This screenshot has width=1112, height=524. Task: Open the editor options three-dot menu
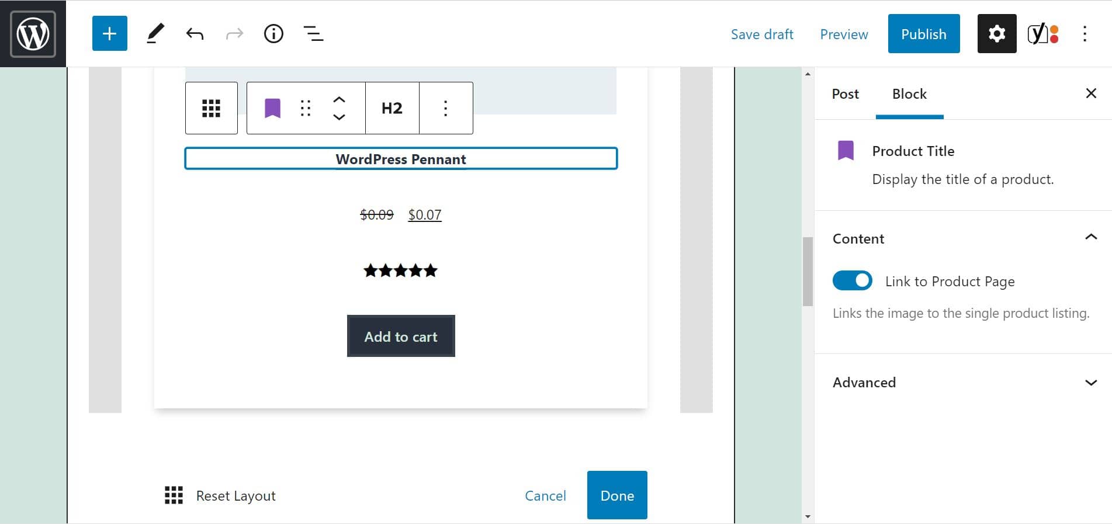coord(1085,34)
